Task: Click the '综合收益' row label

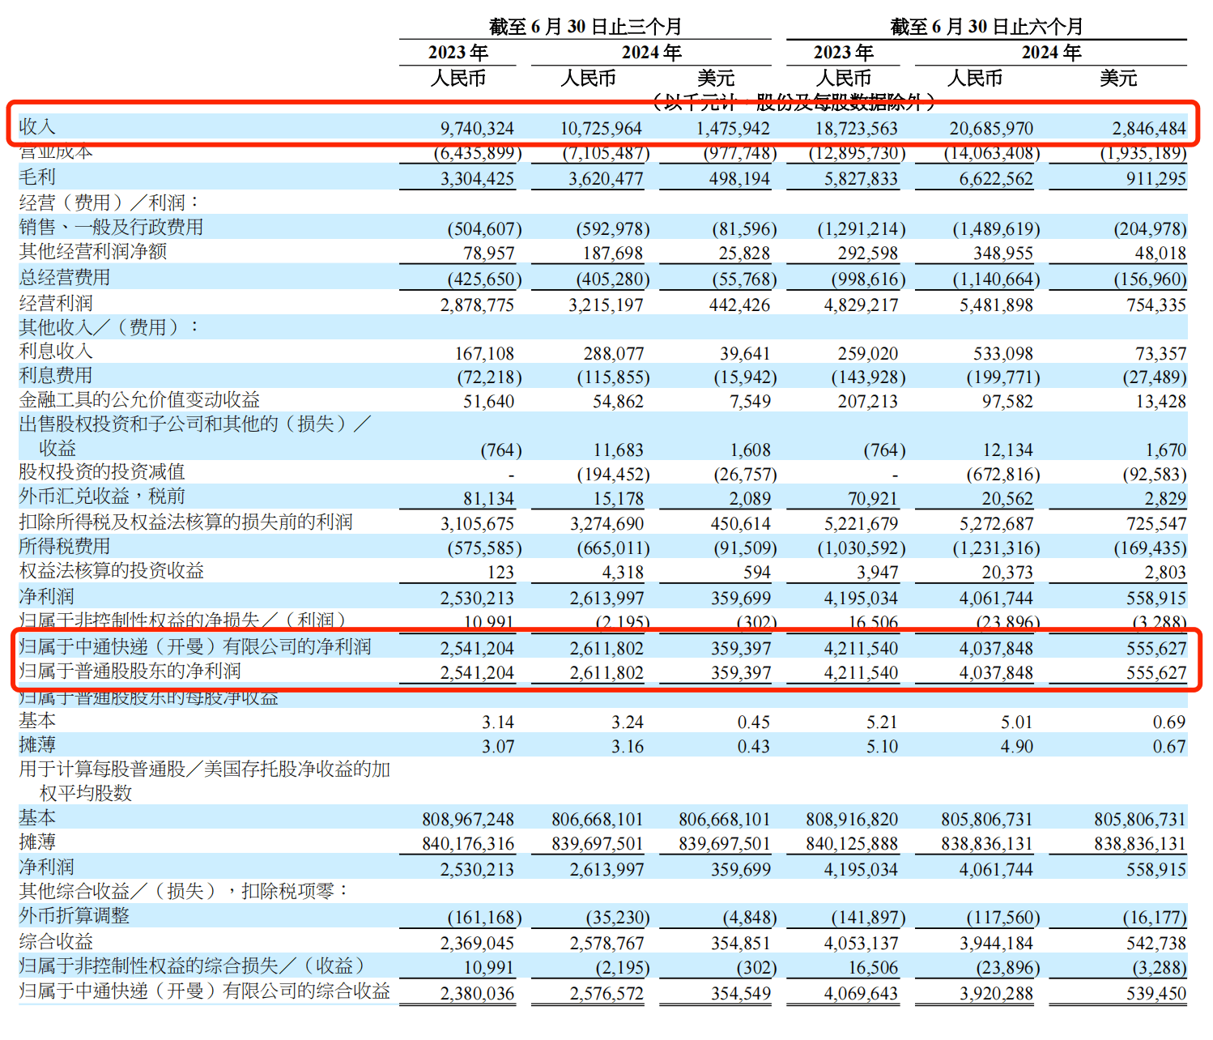Action: point(56,942)
